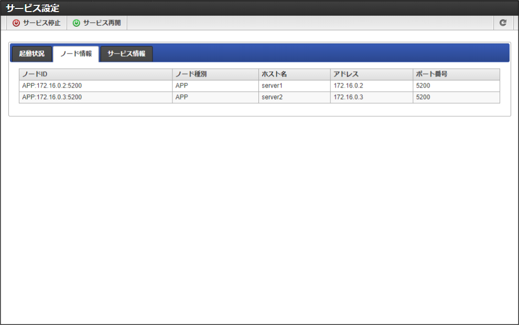Click the サービス設定 page title
Screen dimensions: 519x325
click(x=33, y=8)
